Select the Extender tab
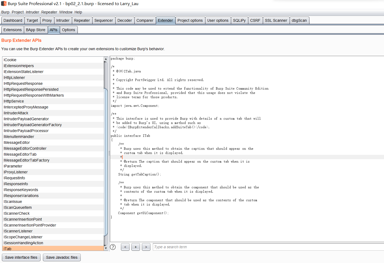Image resolution: width=384 pixels, height=263 pixels. 165,20
